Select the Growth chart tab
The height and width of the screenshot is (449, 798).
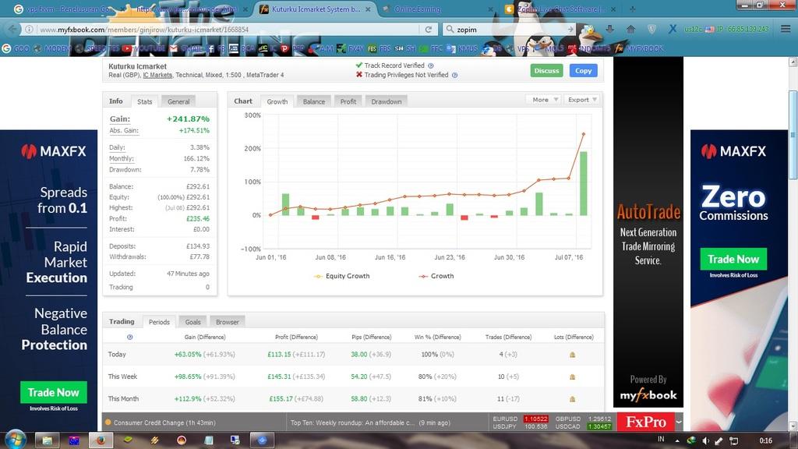pos(277,101)
